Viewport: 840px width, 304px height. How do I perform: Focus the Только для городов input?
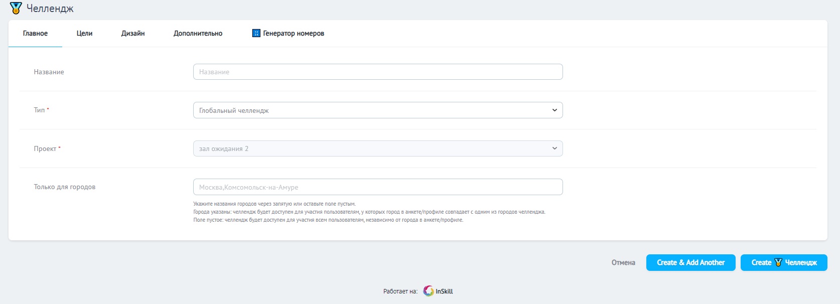point(377,187)
